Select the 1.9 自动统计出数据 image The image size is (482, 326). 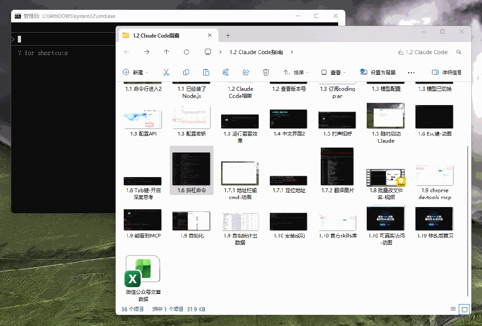(240, 229)
